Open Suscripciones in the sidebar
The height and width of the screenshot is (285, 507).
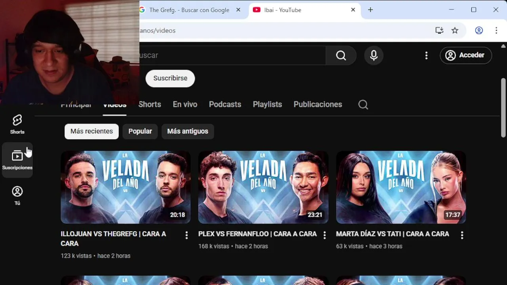(17, 160)
